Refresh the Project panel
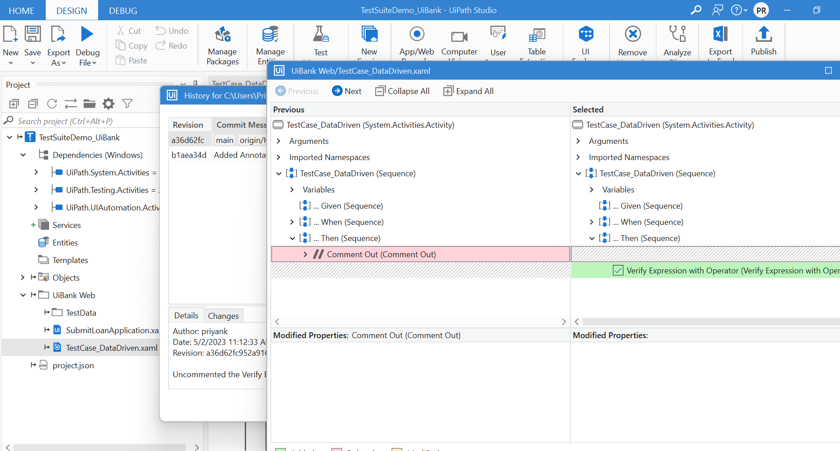 (x=52, y=104)
